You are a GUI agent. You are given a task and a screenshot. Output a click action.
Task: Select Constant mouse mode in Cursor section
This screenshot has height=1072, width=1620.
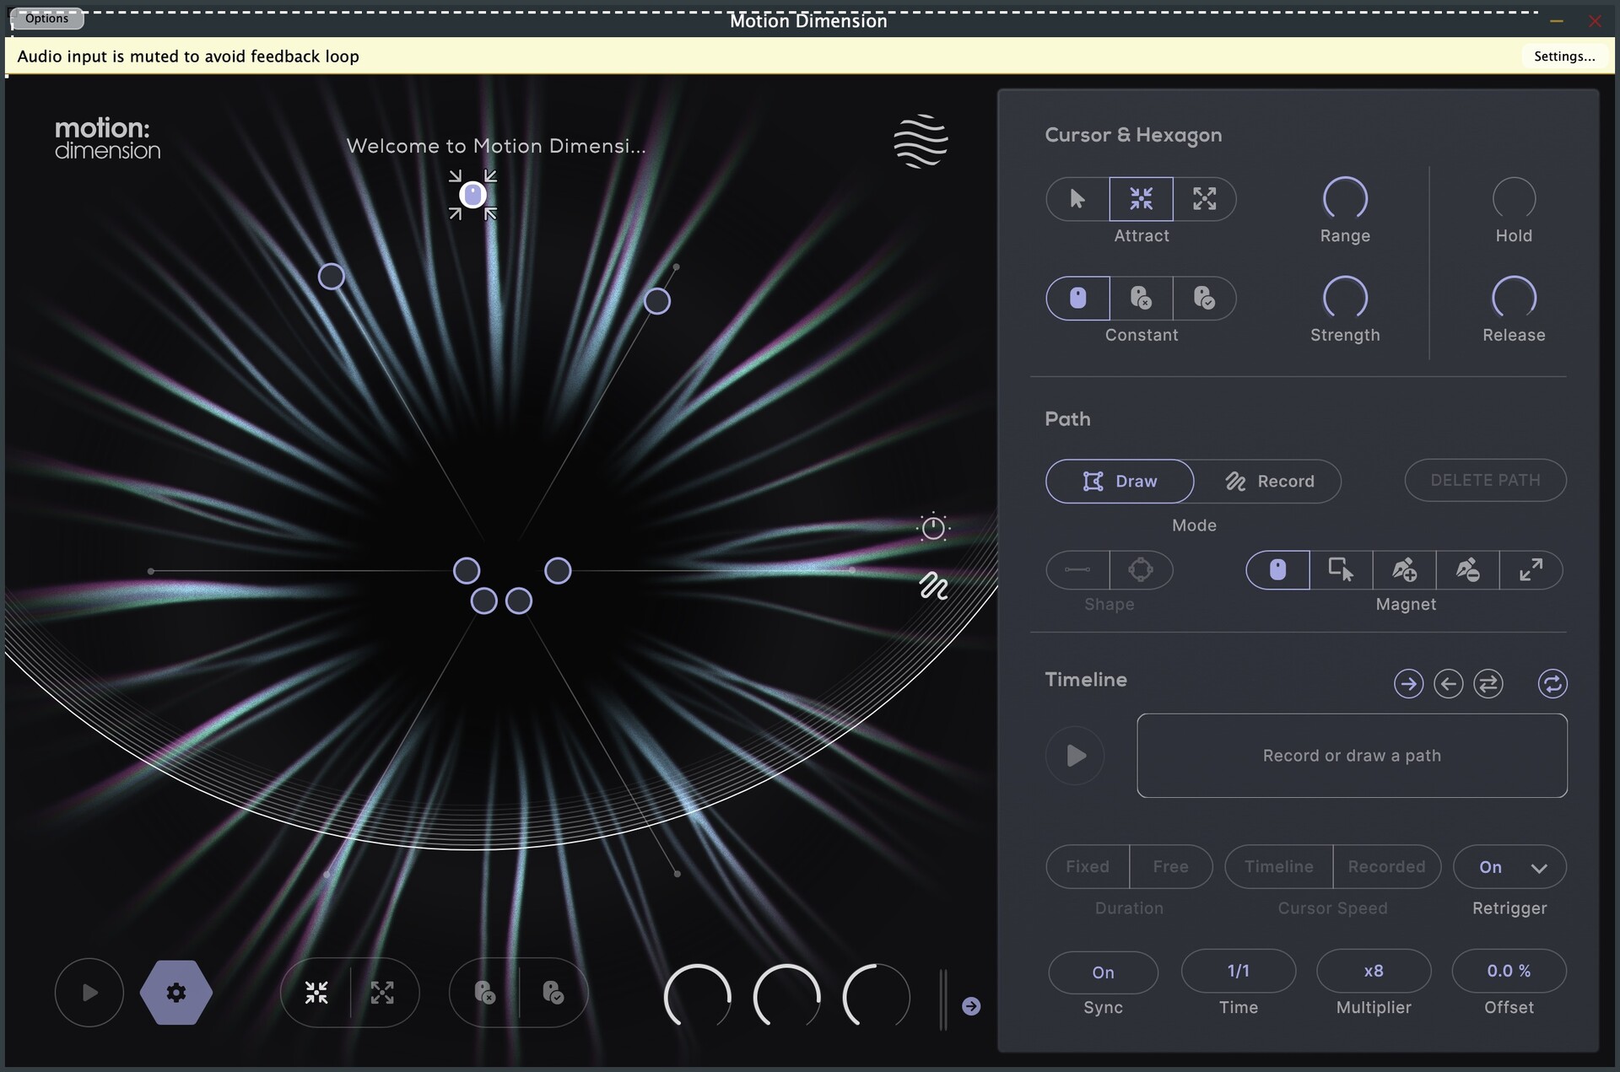(1077, 298)
